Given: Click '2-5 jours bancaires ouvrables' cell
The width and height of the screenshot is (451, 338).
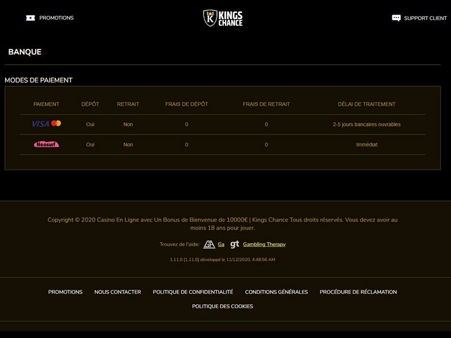Looking at the screenshot, I should [x=367, y=124].
